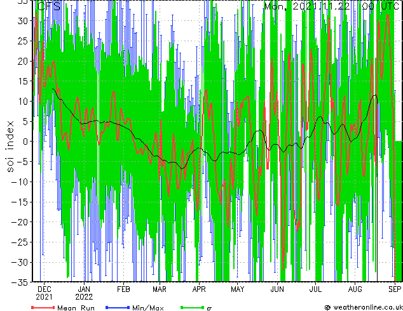Click the "−25" y-axis tick label

click(x=20, y=242)
